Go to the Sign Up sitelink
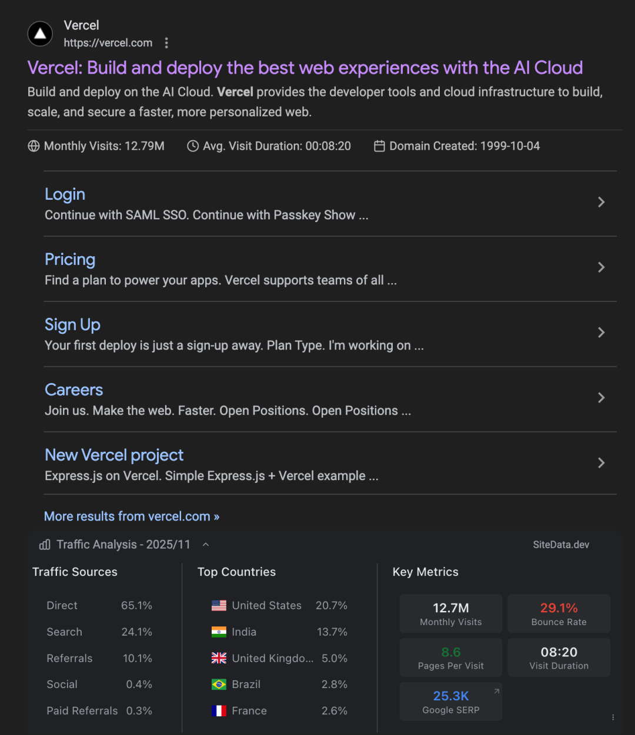 point(72,325)
